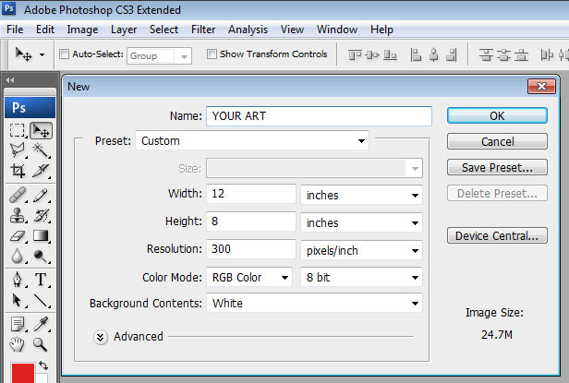Viewport: 569px width, 383px height.
Task: Click OK to create the document
Action: [497, 115]
